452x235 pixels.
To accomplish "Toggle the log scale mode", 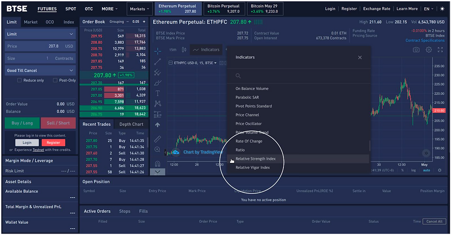I will pyautogui.click(x=414, y=170).
